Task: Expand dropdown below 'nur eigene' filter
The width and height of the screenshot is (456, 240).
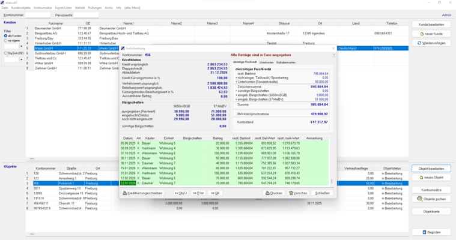Action: tap(22, 46)
